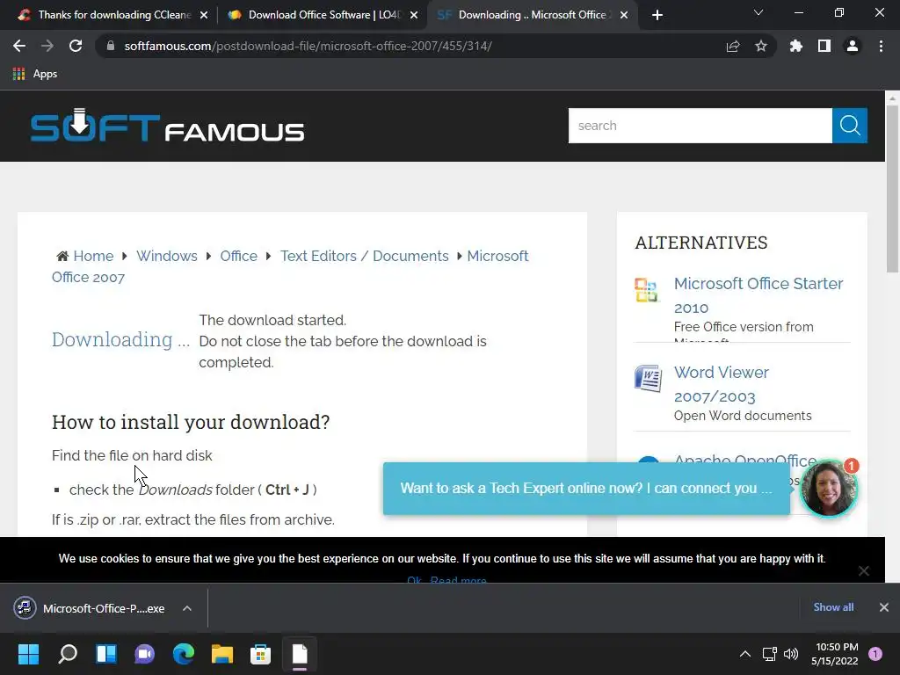This screenshot has width=900, height=675.
Task: Click Show all downloads
Action: 833,607
